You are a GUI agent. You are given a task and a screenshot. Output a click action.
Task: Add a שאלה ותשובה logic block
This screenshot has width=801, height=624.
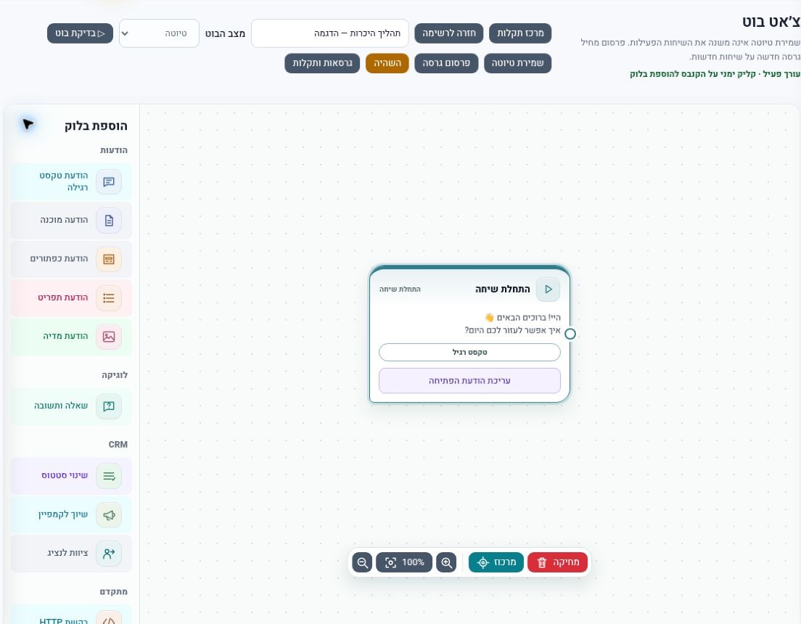click(71, 406)
